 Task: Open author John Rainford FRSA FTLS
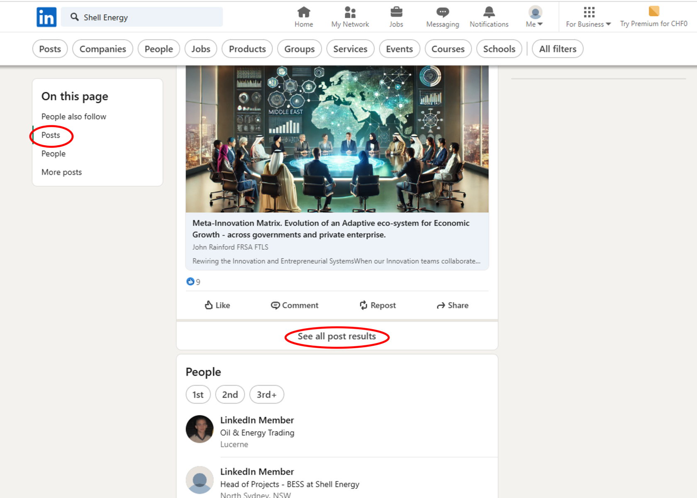tap(230, 247)
